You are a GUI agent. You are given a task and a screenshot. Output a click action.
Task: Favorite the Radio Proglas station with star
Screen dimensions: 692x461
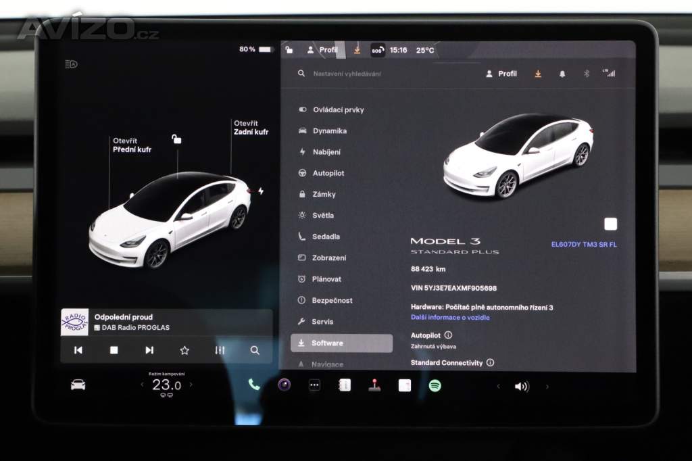click(x=184, y=350)
